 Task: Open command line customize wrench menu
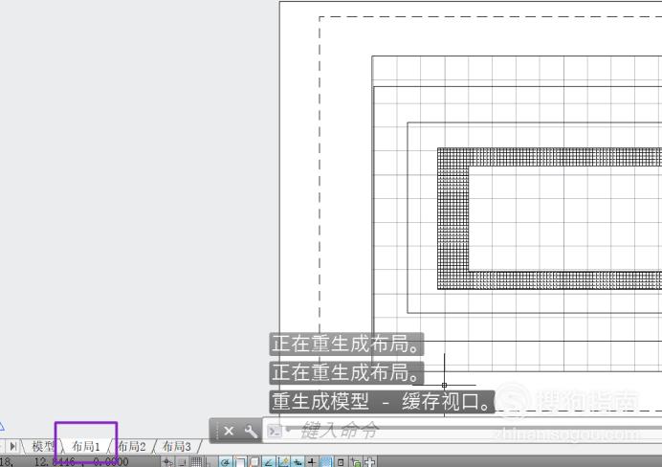click(x=251, y=431)
